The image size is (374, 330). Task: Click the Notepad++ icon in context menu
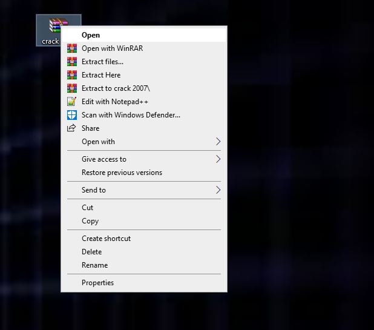71,101
